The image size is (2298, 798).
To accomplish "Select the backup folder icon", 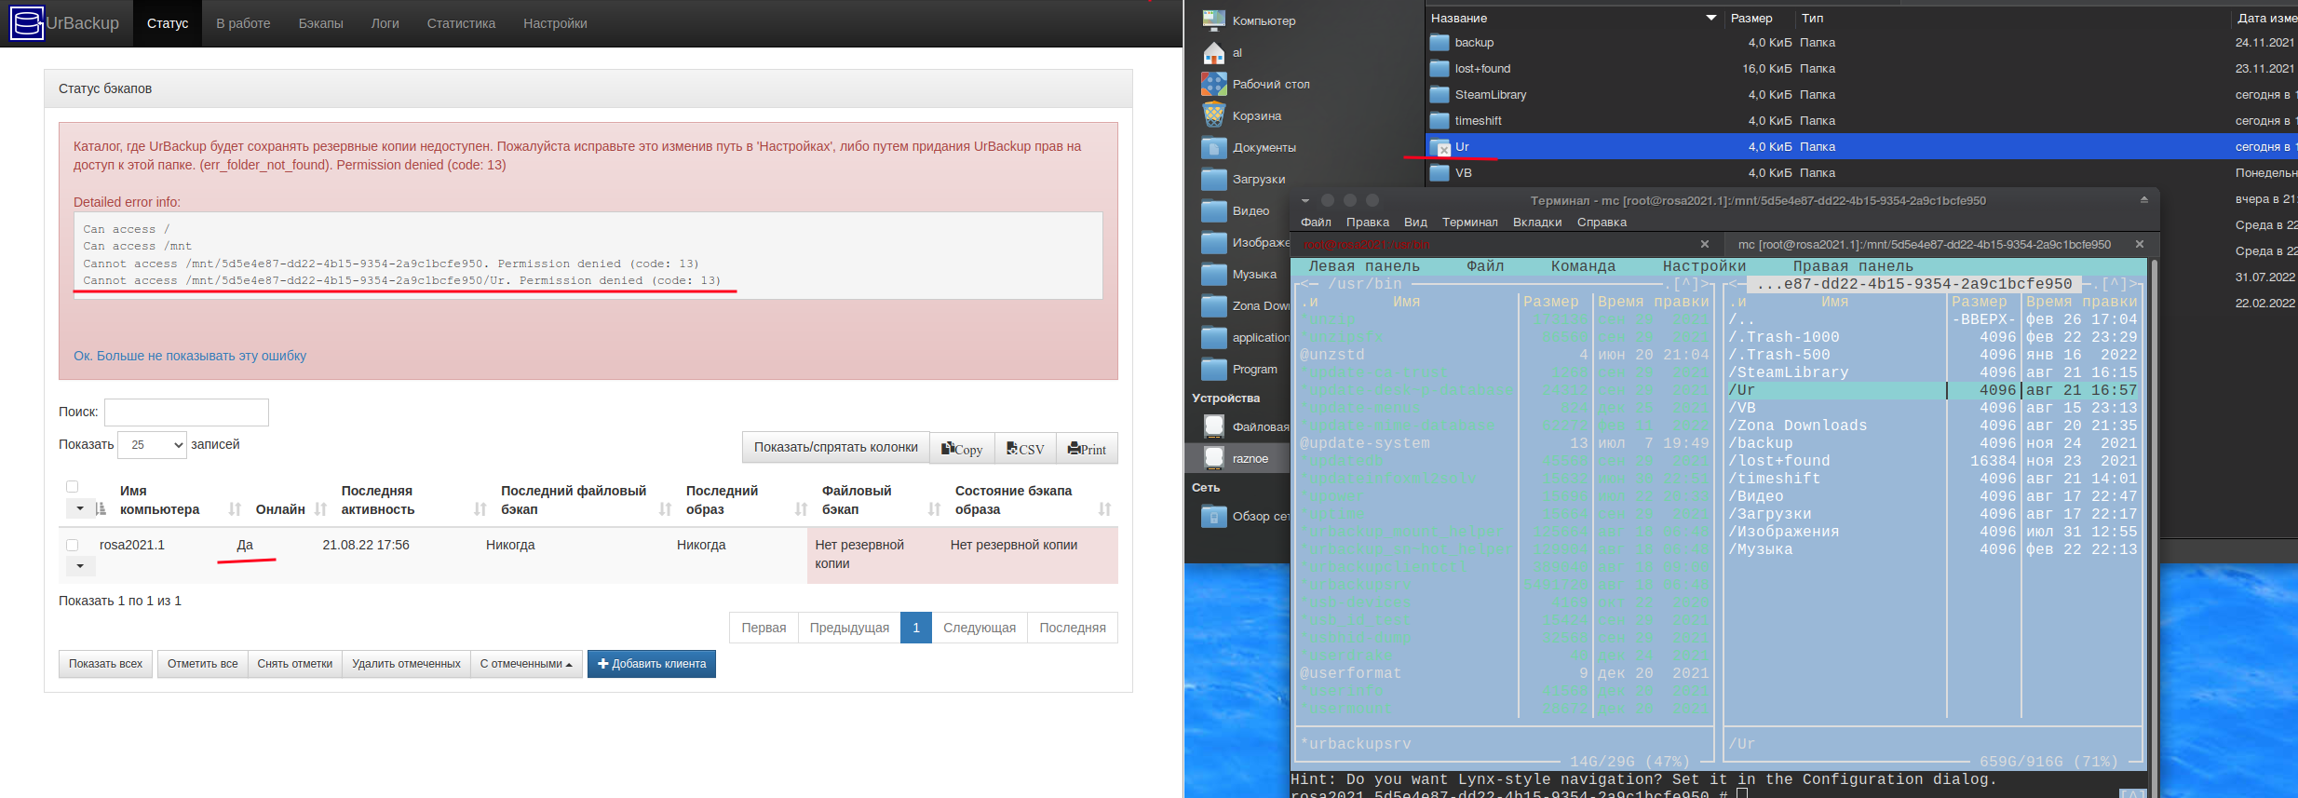I will (x=1440, y=43).
